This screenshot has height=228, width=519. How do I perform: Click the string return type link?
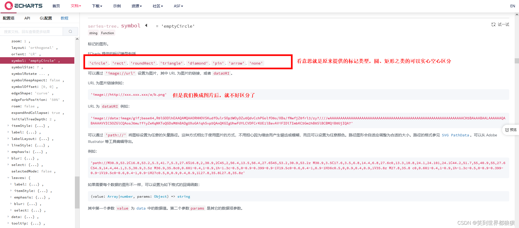point(184,197)
